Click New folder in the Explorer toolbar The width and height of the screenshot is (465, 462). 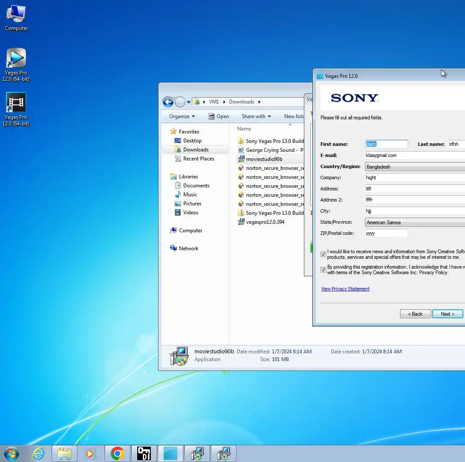294,116
